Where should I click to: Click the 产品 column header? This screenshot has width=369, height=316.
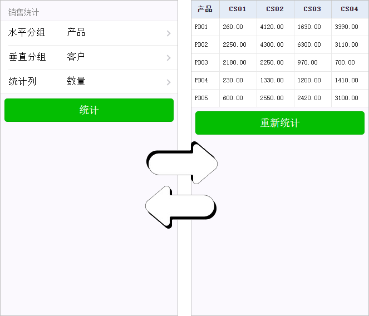pyautogui.click(x=205, y=9)
